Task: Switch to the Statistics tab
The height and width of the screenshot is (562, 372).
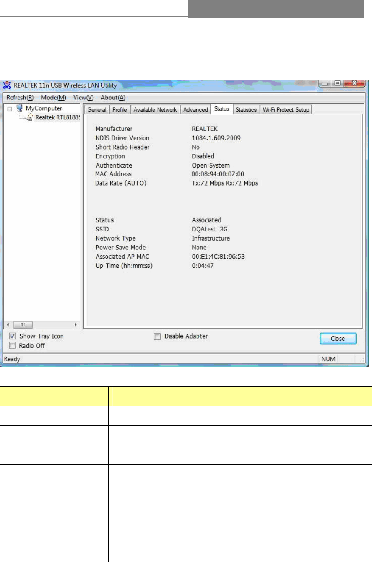Action: pyautogui.click(x=246, y=110)
